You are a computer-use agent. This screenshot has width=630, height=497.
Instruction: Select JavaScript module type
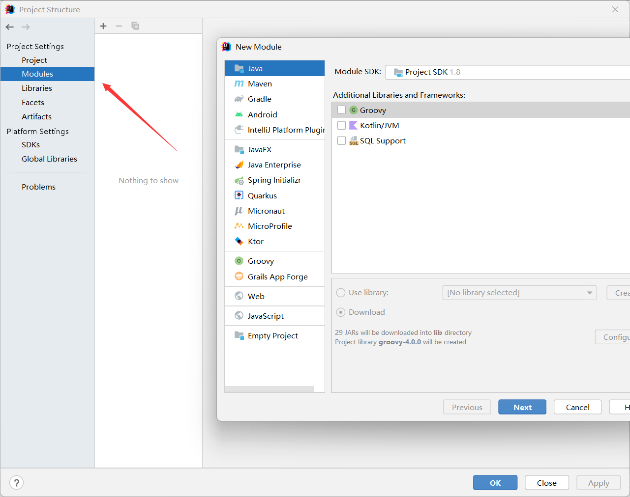(274, 316)
